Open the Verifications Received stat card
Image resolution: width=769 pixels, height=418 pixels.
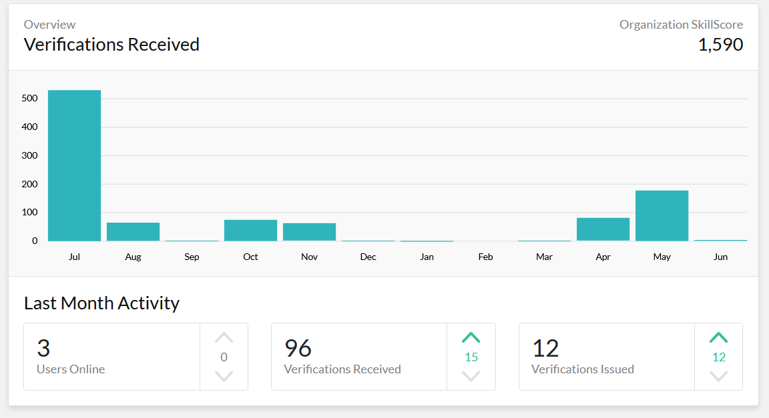click(x=358, y=357)
